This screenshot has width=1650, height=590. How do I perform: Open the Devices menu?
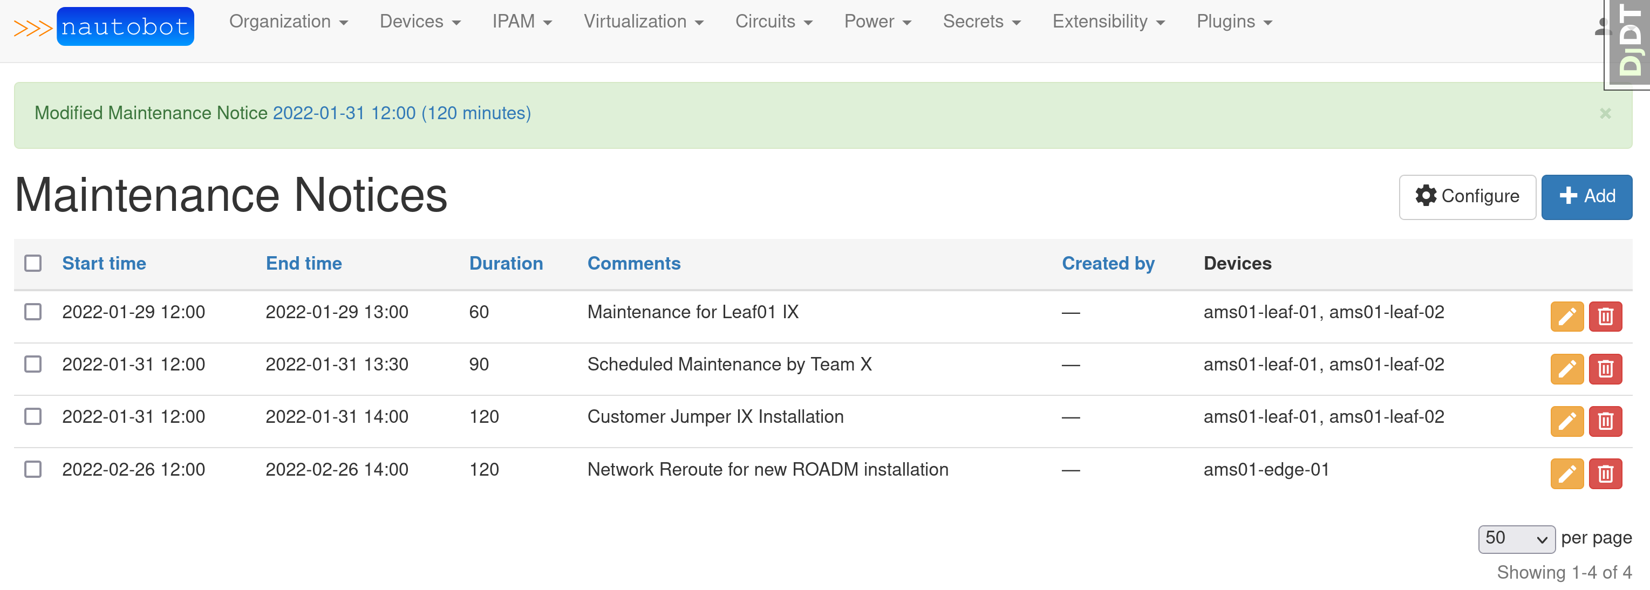tap(420, 21)
